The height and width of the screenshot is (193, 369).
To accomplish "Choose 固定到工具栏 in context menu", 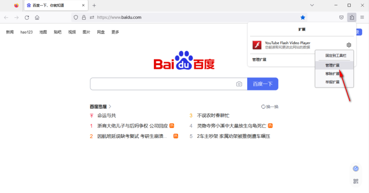I will (336, 55).
